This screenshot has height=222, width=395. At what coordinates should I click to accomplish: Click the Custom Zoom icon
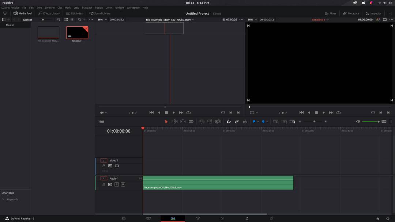293,122
